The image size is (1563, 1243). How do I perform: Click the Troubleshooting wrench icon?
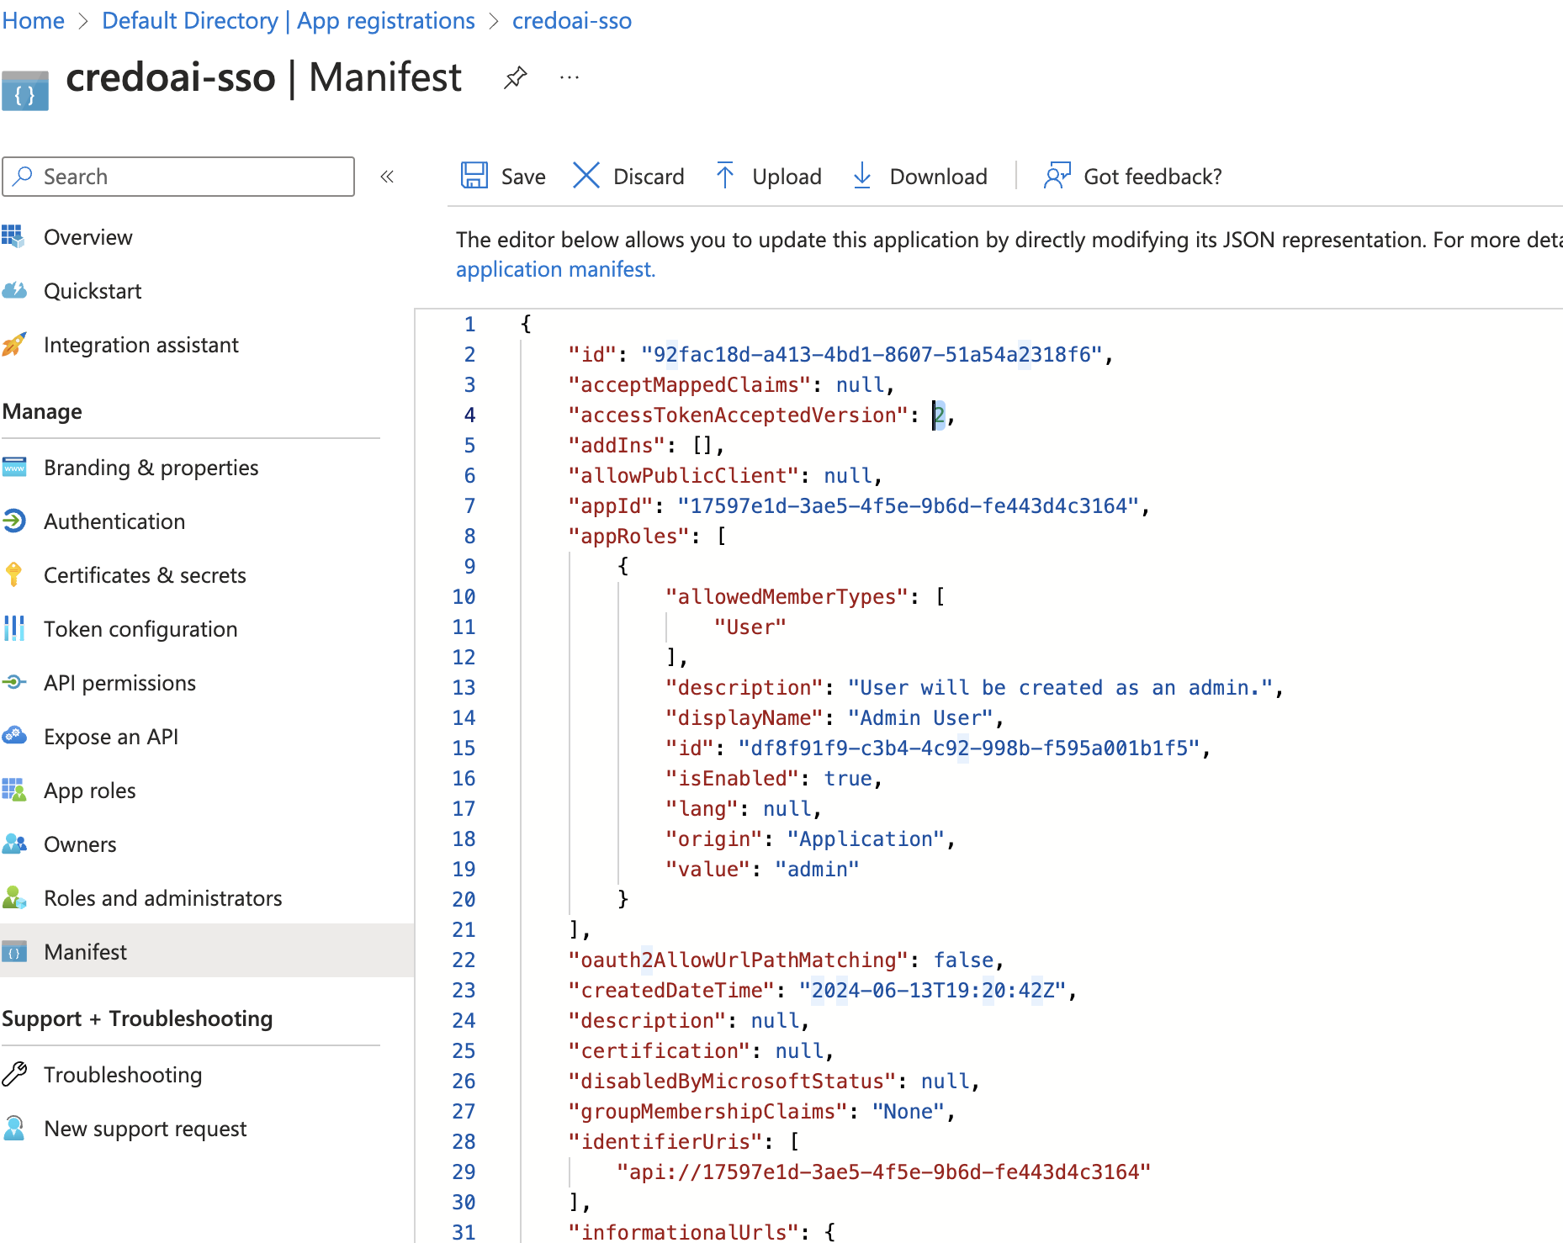click(14, 1075)
